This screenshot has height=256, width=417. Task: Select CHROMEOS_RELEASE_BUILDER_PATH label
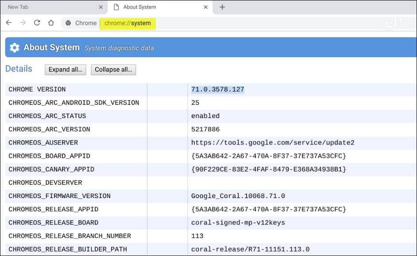[x=68, y=249]
